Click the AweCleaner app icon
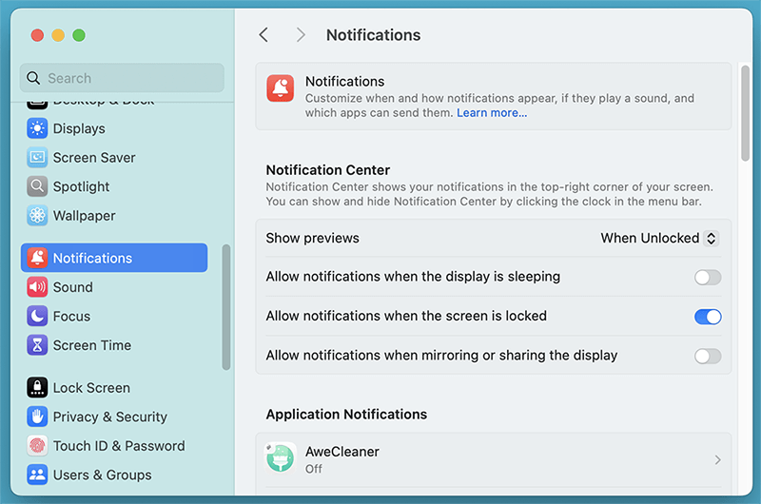Screen dimensions: 761x504 pyautogui.click(x=281, y=457)
